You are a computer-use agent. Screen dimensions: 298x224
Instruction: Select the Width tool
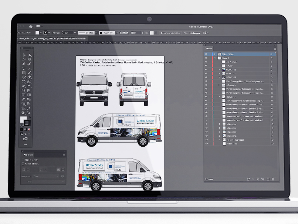[24, 86]
